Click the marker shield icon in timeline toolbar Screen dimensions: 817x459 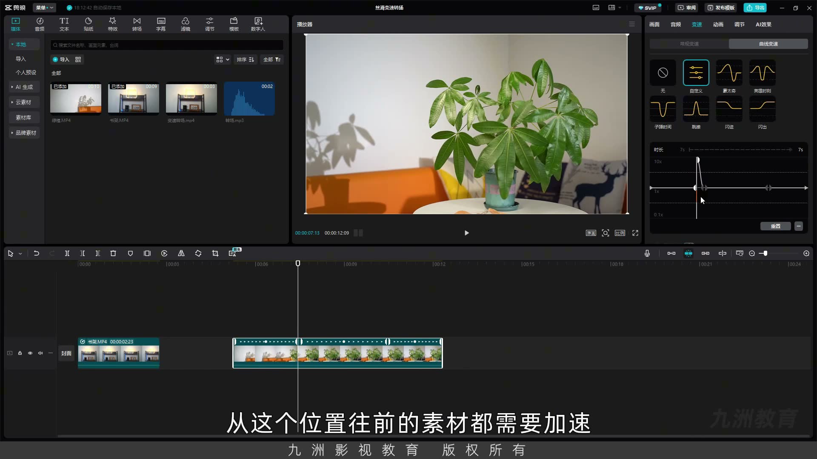(x=130, y=253)
